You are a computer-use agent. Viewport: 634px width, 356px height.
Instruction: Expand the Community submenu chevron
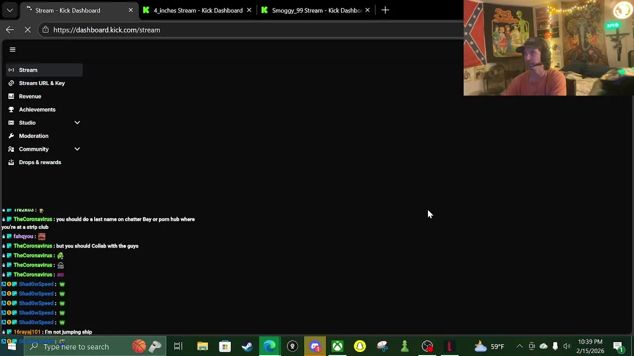point(77,149)
